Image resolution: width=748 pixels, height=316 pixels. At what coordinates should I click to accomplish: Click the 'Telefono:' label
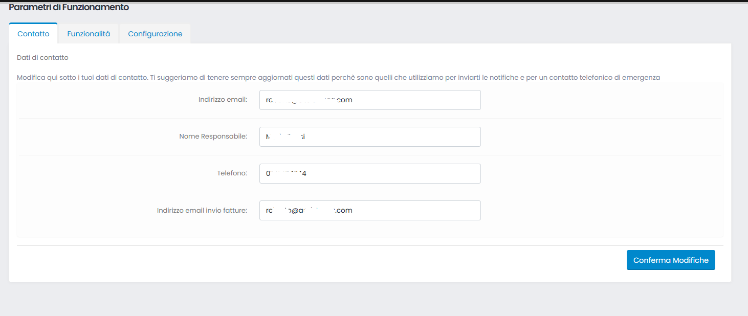tap(232, 173)
